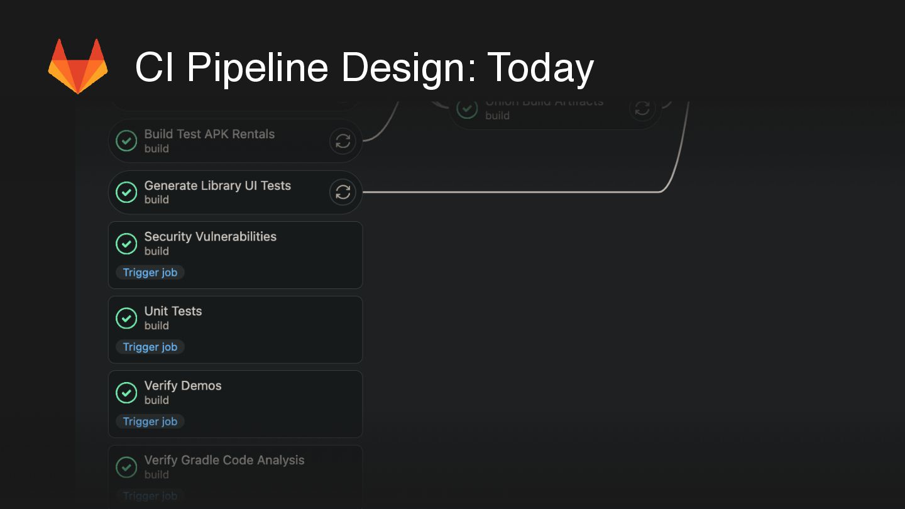
Task: Click the slide title CI Pipeline Design: Today
Action: pos(365,67)
